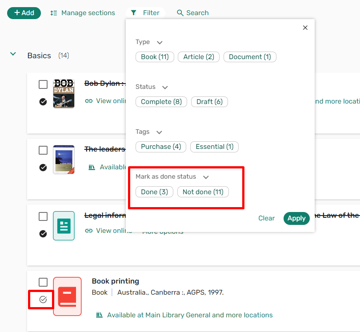Select the Bob Dylan item checkbox
360x332 pixels.
coord(43,84)
